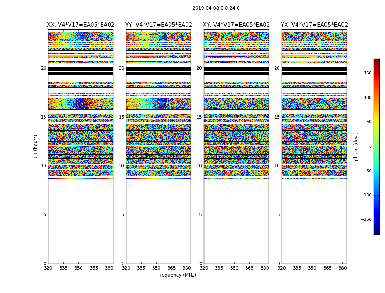Select the XX, V4*V17=EA05*EA02 panel title
385x293 pixels.
coord(81,25)
